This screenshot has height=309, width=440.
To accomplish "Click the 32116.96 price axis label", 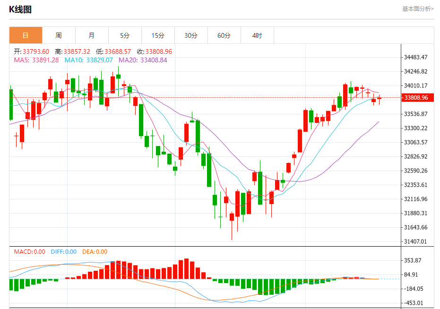I will tap(416, 199).
